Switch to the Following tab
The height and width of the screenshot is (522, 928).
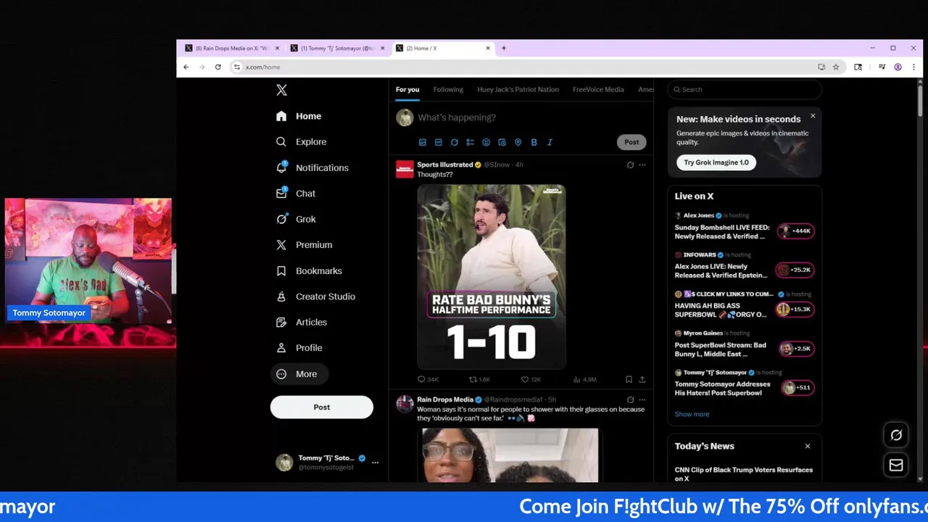(448, 90)
